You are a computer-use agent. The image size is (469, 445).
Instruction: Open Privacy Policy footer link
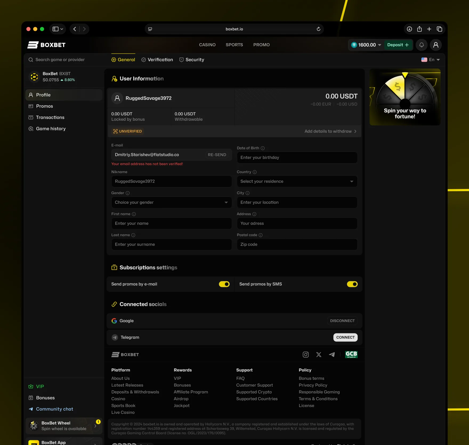[x=313, y=385]
